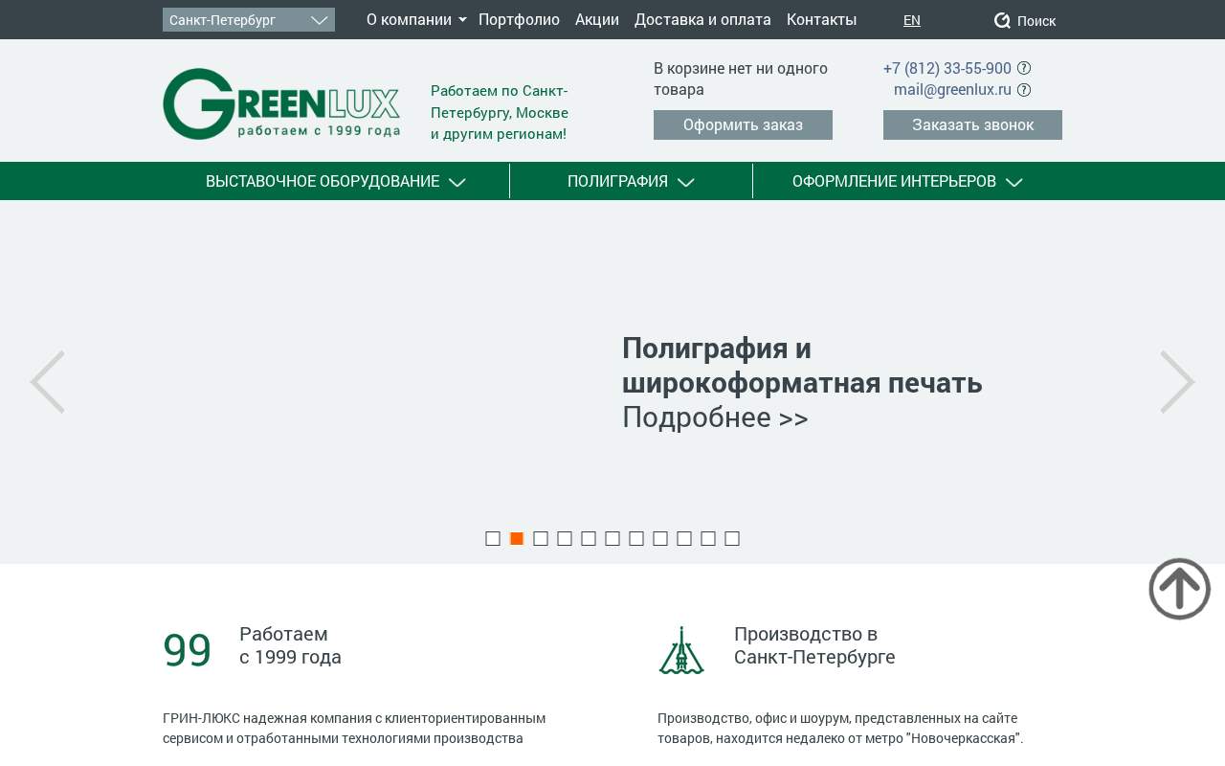The height and width of the screenshot is (766, 1225).
Task: Click the empty cart message text
Action: tap(741, 79)
